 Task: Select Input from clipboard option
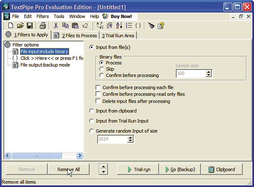pos(92,111)
